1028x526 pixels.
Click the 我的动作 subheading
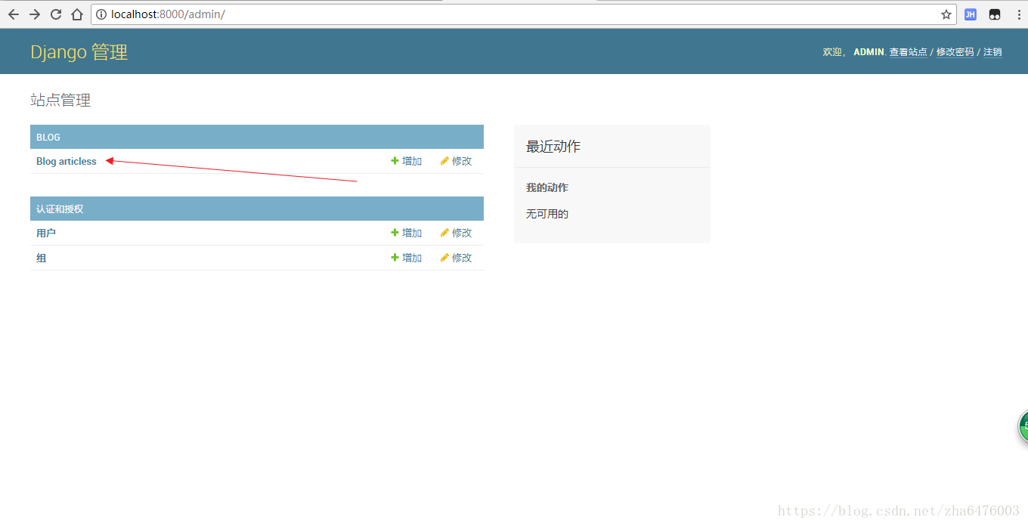tap(547, 187)
